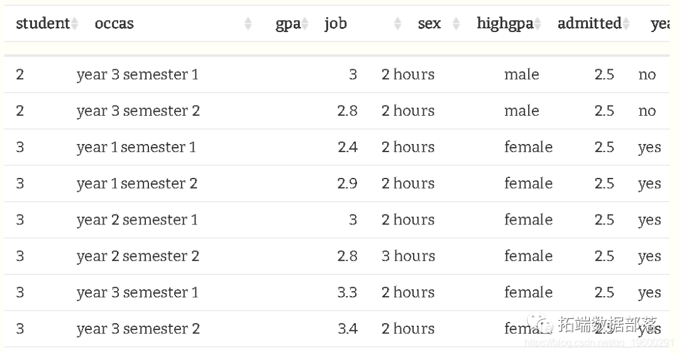Sort by admitted using its arrows
Screen dimensions: 679x354
626,24
